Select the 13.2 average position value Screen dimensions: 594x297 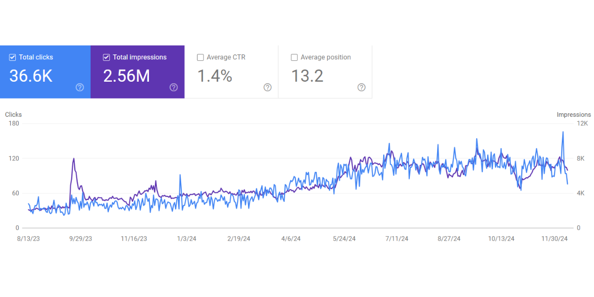(x=307, y=76)
